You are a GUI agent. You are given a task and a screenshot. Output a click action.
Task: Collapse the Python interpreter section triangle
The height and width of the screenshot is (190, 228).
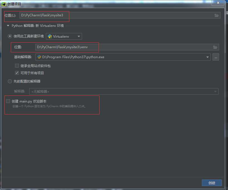coord(8,26)
